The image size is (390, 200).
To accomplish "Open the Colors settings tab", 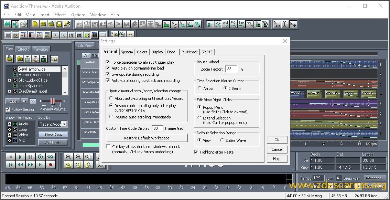I will (x=142, y=52).
